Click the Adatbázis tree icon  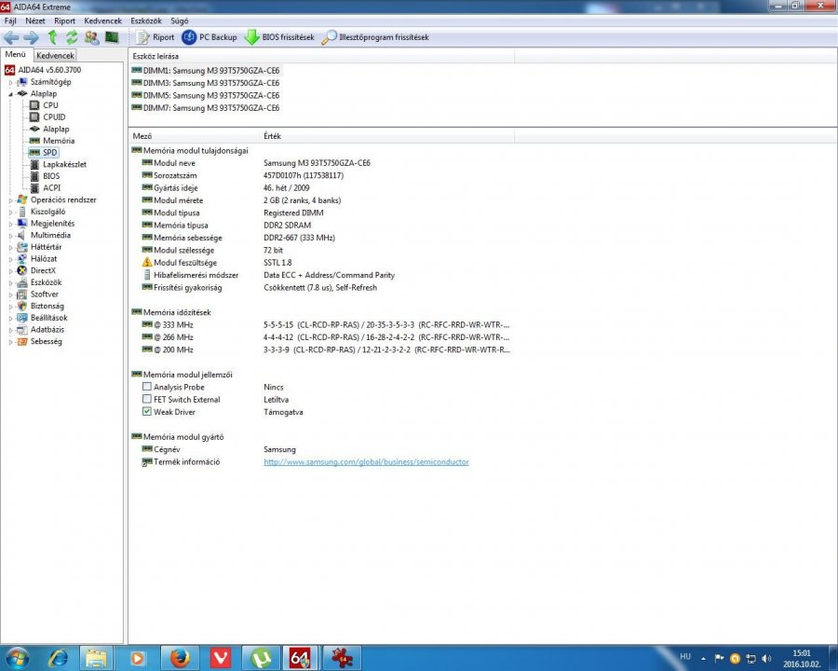click(x=22, y=330)
